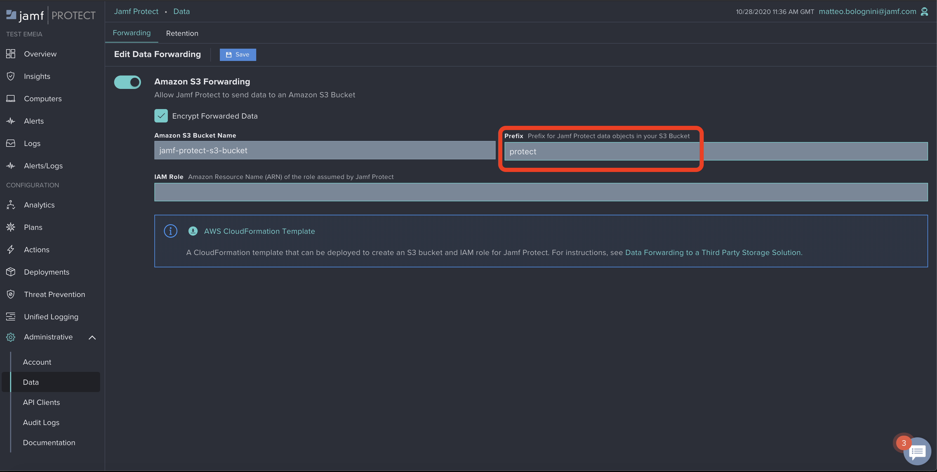
Task: Disable Amazon S3 Forwarding toggle
Action: [x=127, y=82]
